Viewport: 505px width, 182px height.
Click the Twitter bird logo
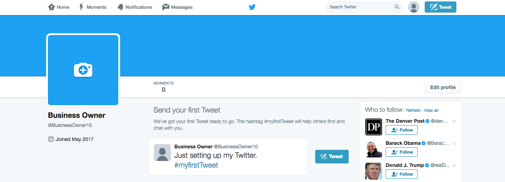pos(252,7)
